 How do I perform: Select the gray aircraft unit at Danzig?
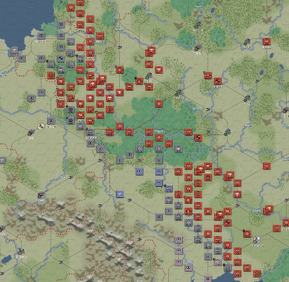[x=14, y=50]
